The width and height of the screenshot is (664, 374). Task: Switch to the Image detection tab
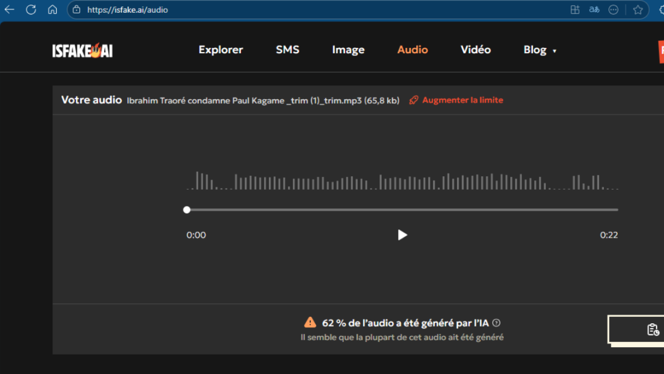point(348,50)
